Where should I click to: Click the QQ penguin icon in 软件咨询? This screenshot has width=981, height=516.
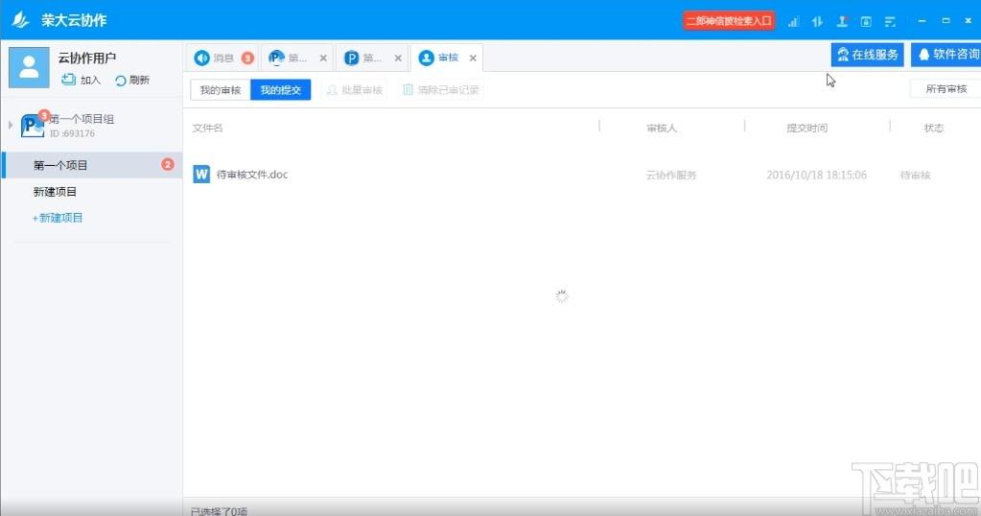click(923, 55)
